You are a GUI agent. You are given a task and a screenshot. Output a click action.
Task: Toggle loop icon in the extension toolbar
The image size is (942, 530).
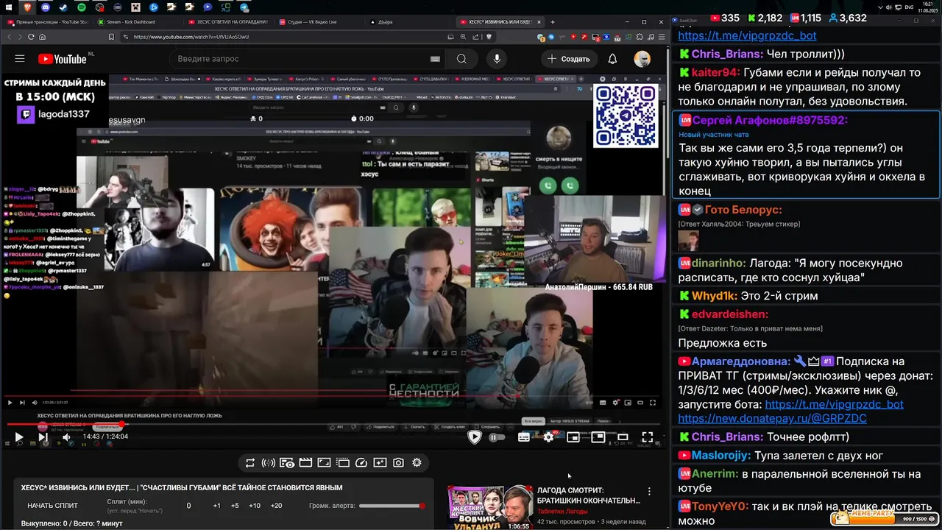(250, 463)
